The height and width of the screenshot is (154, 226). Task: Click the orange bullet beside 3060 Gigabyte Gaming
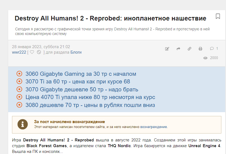pos(19,74)
